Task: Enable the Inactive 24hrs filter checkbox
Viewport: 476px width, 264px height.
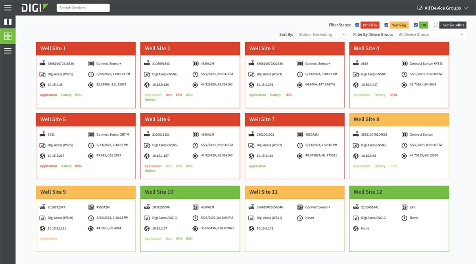Action: click(x=436, y=25)
